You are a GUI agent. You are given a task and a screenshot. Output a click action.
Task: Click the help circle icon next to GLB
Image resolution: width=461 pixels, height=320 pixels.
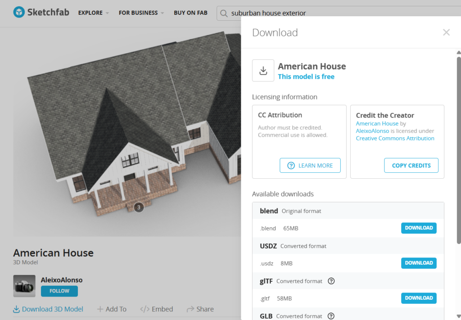(x=331, y=316)
